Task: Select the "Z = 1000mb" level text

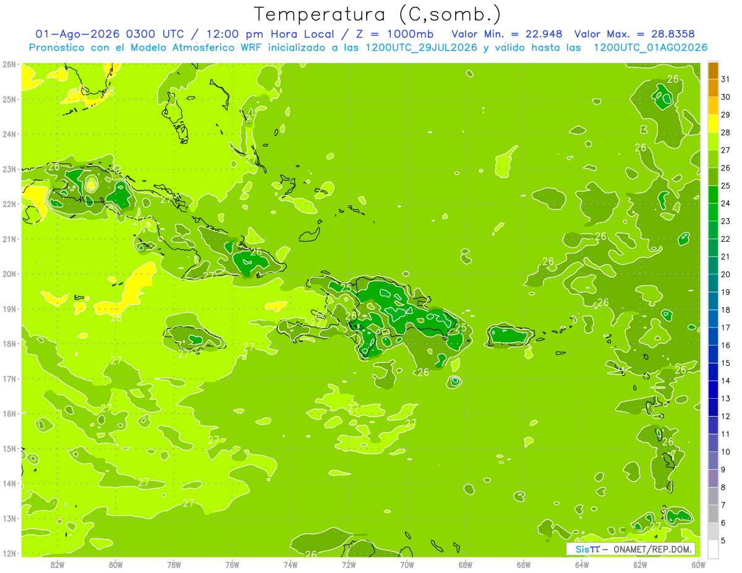Action: (394, 34)
